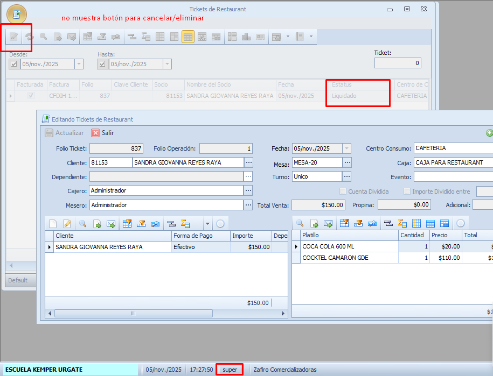Viewport: 493px width, 376px height.
Task: Click the sigma totals icon in payments toolbar
Action: [x=185, y=223]
